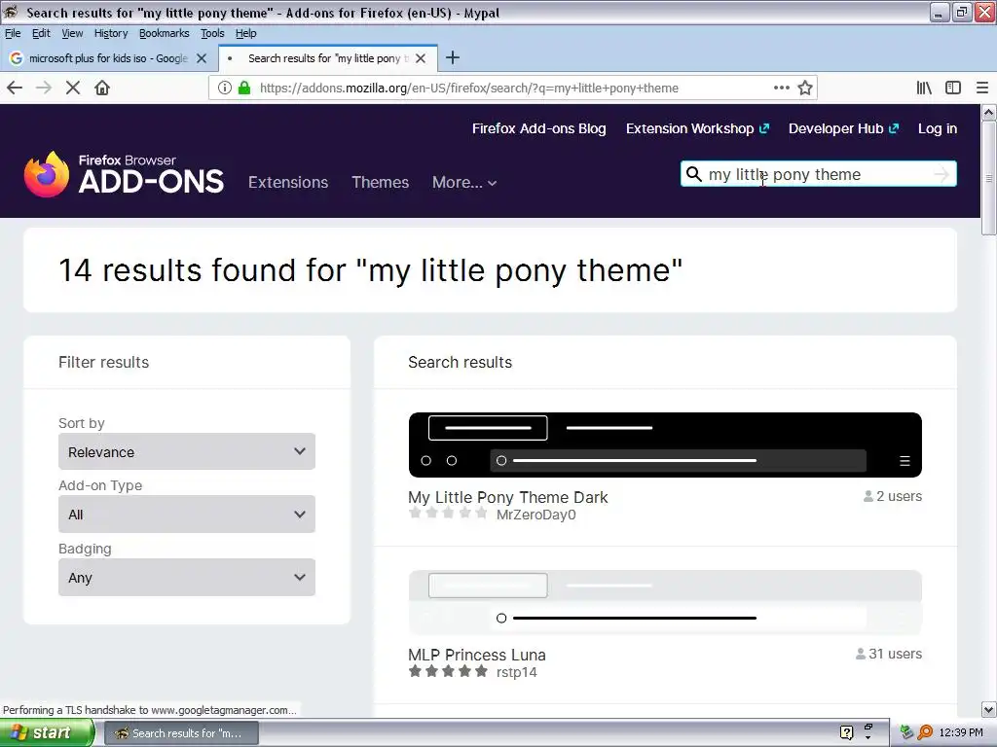This screenshot has height=747, width=997.
Task: Go to Extensions section
Action: 288,182
